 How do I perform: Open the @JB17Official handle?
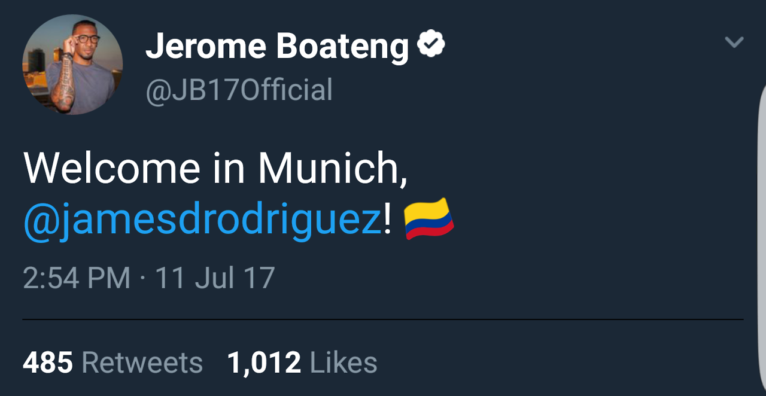(x=239, y=90)
